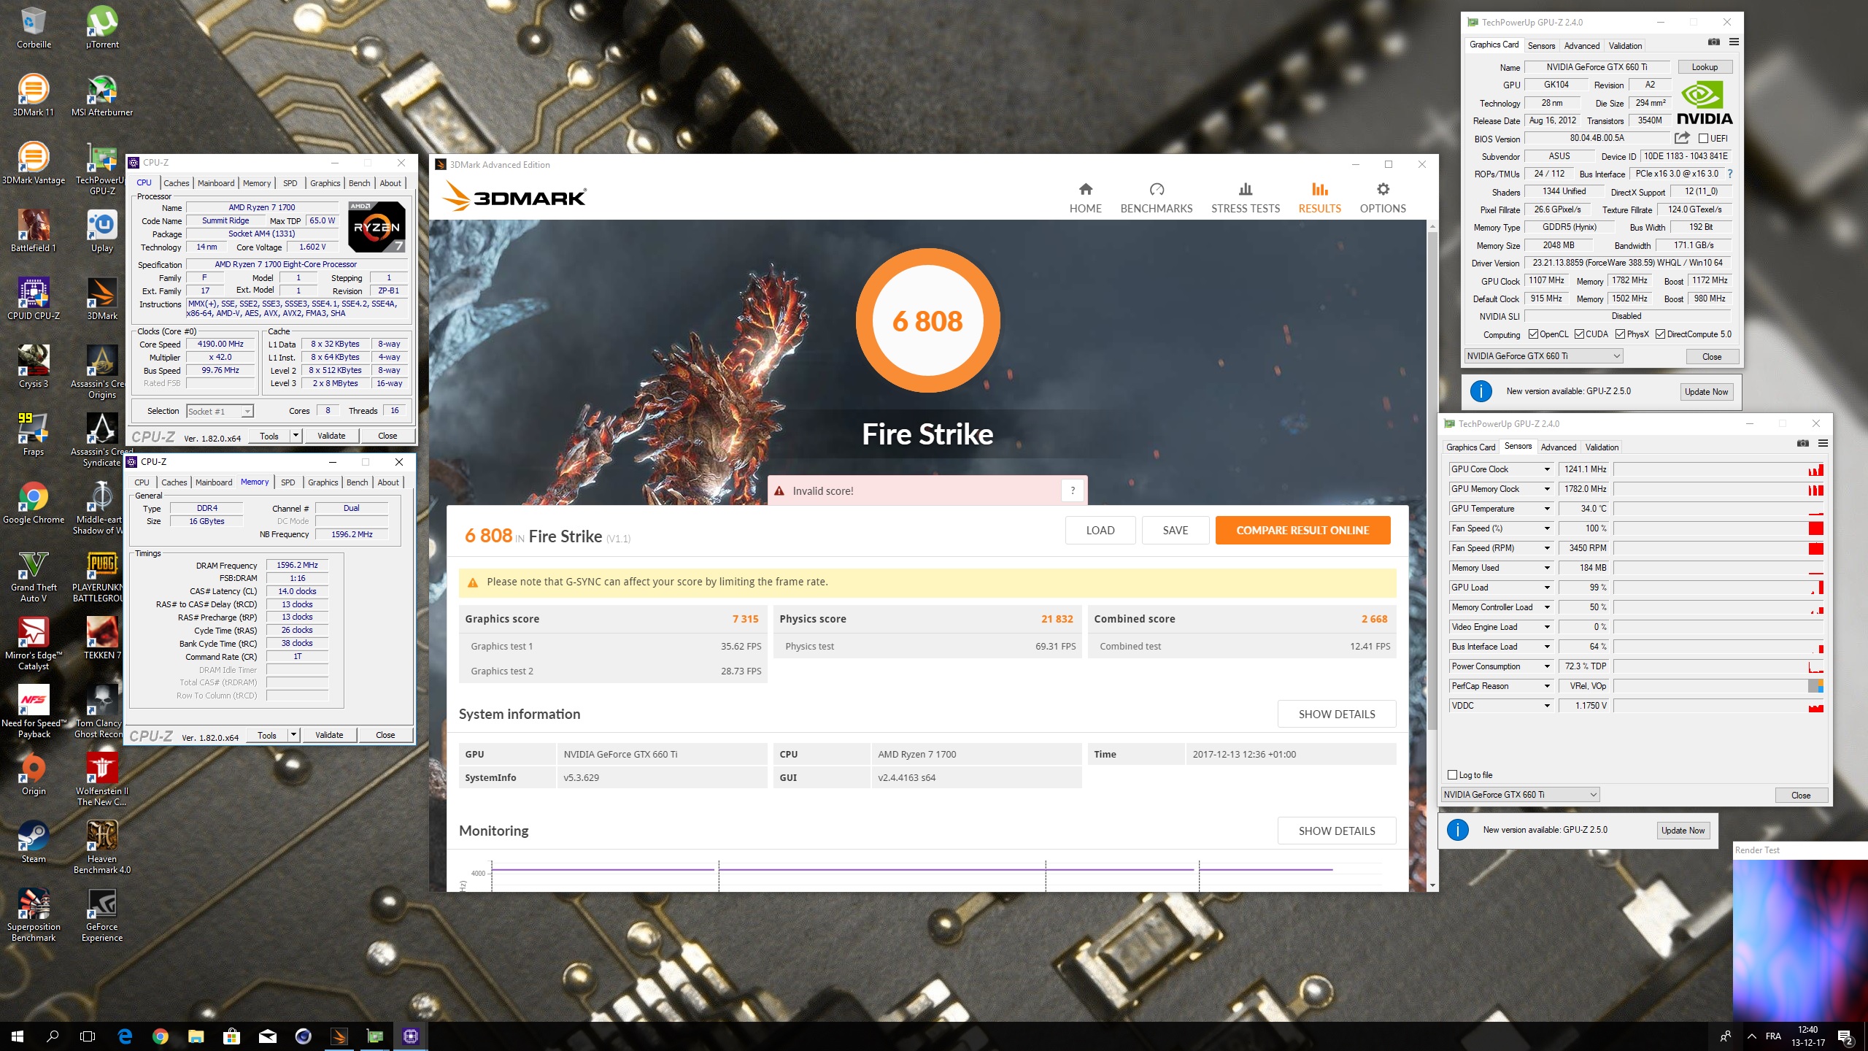The width and height of the screenshot is (1868, 1051).
Task: Open the GPU selector dropdown in Graphics Card window
Action: (x=1543, y=356)
